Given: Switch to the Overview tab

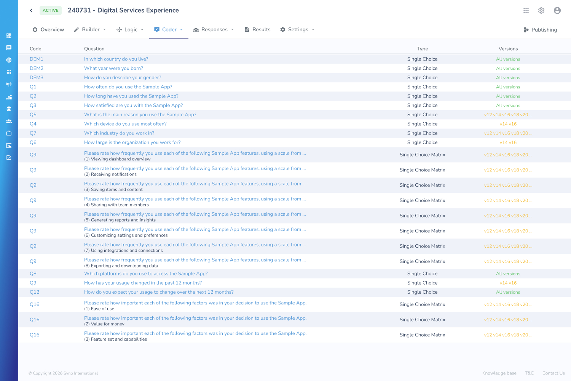Looking at the screenshot, I should (x=48, y=30).
